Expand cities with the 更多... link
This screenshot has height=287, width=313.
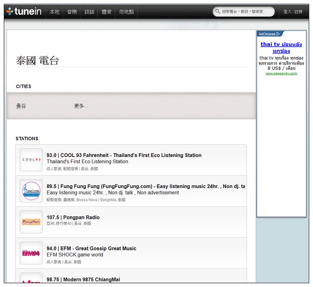pos(80,106)
